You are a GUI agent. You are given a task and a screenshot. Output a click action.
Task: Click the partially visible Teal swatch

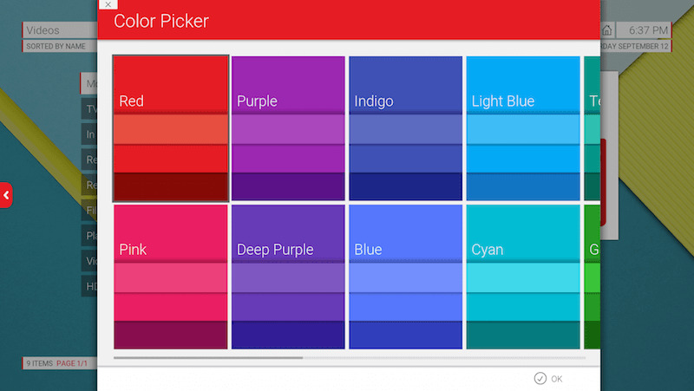tap(593, 128)
